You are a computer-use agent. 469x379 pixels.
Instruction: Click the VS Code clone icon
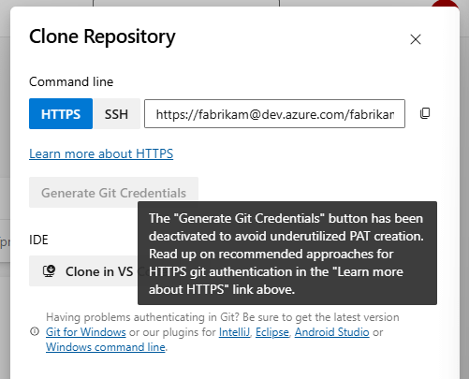click(49, 271)
